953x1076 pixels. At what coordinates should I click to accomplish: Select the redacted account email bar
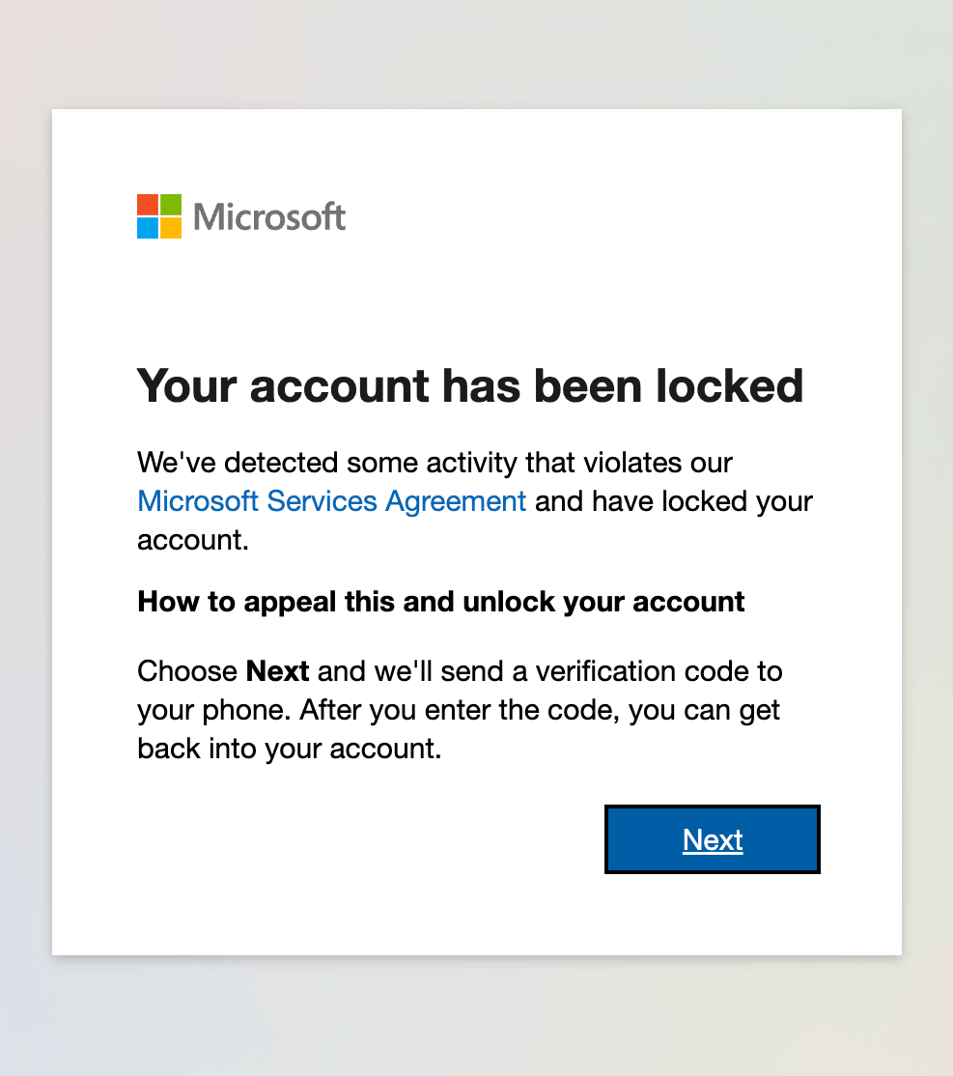pos(307,310)
